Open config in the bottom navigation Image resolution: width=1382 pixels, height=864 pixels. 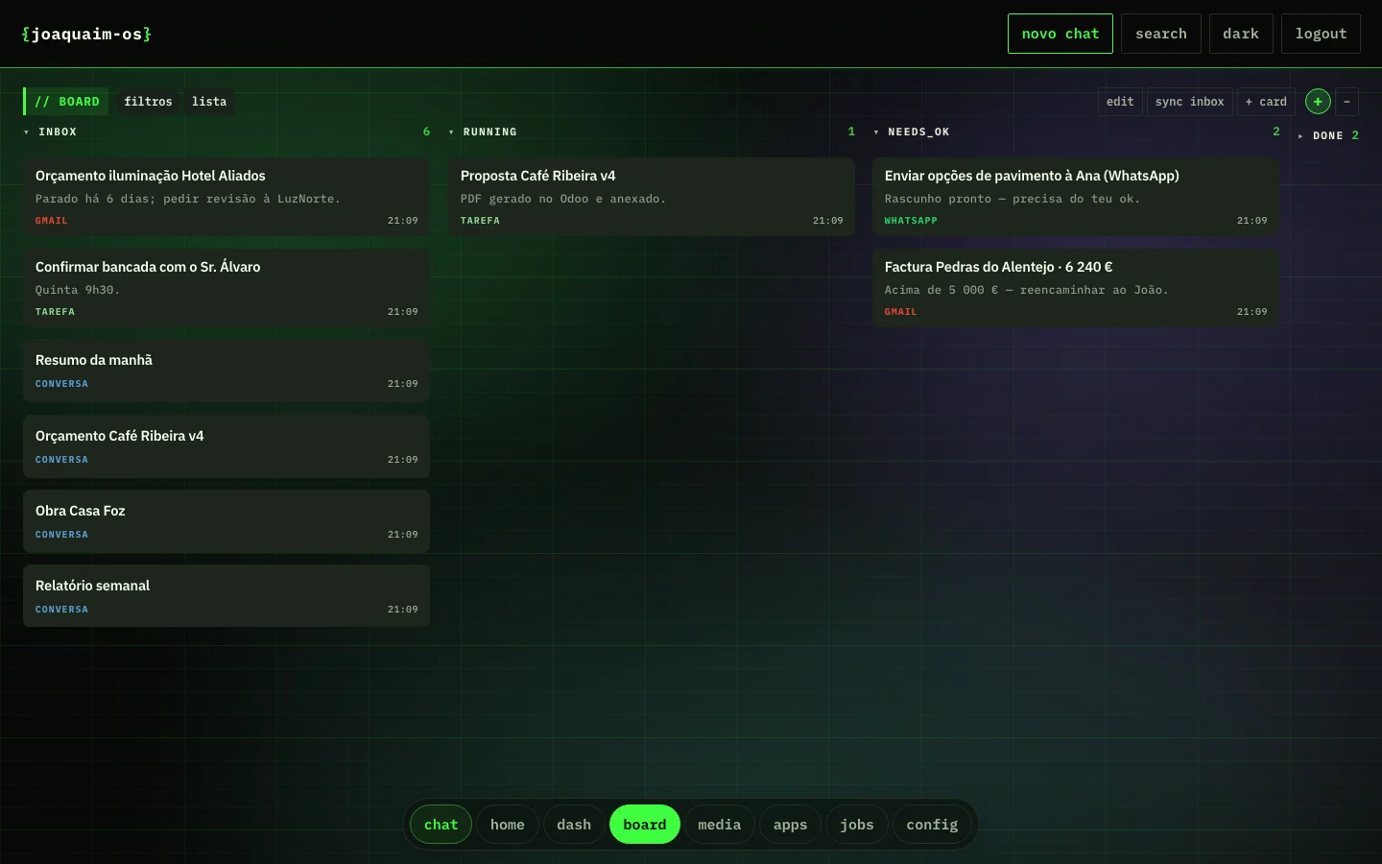(932, 825)
